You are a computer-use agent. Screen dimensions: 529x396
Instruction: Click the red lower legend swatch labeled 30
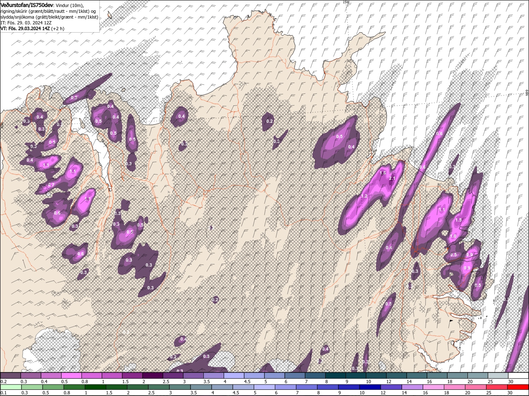(x=518, y=387)
